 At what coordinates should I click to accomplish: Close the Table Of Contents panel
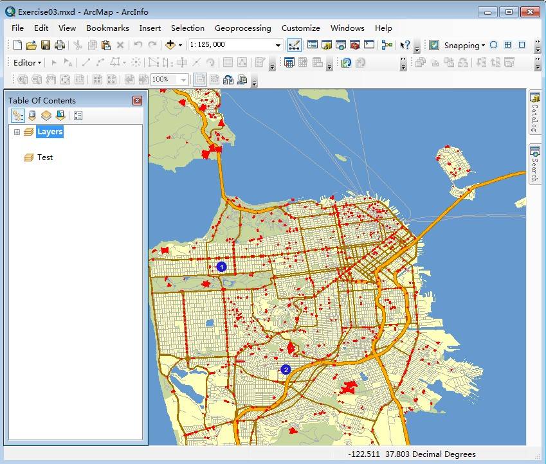[x=138, y=101]
